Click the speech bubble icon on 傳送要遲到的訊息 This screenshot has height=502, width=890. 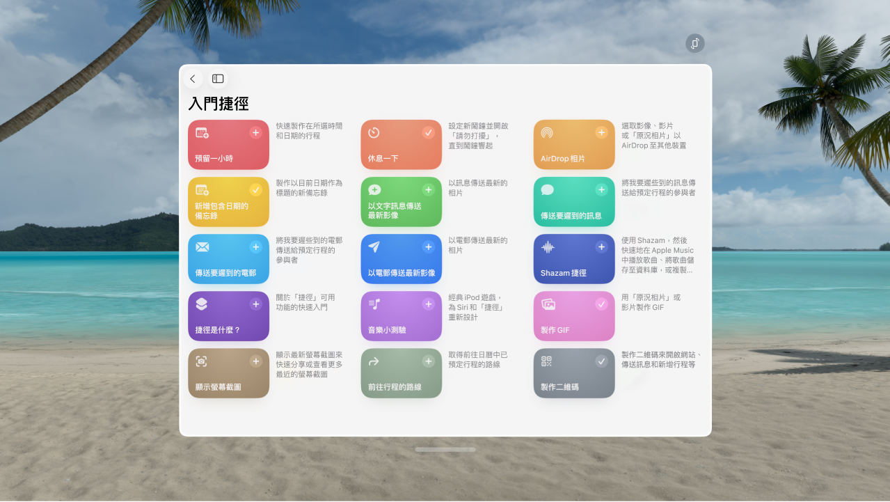pos(547,190)
